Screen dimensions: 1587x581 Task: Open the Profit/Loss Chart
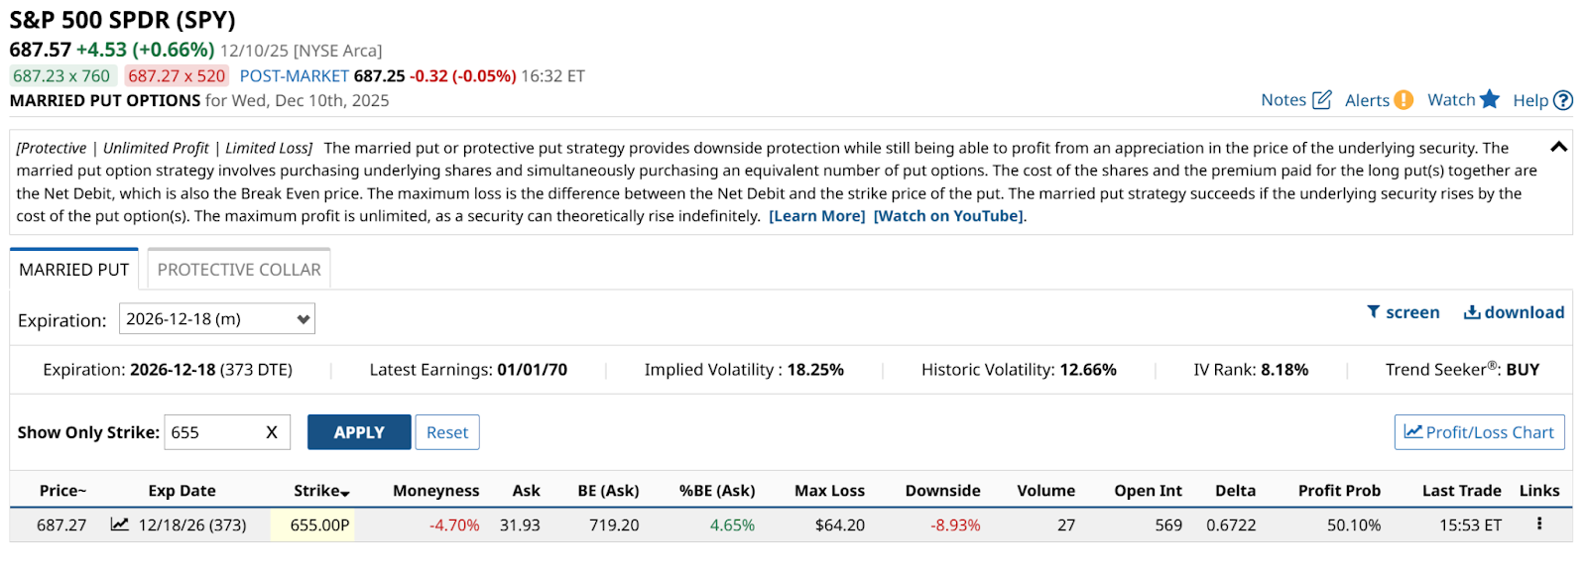click(x=1479, y=432)
